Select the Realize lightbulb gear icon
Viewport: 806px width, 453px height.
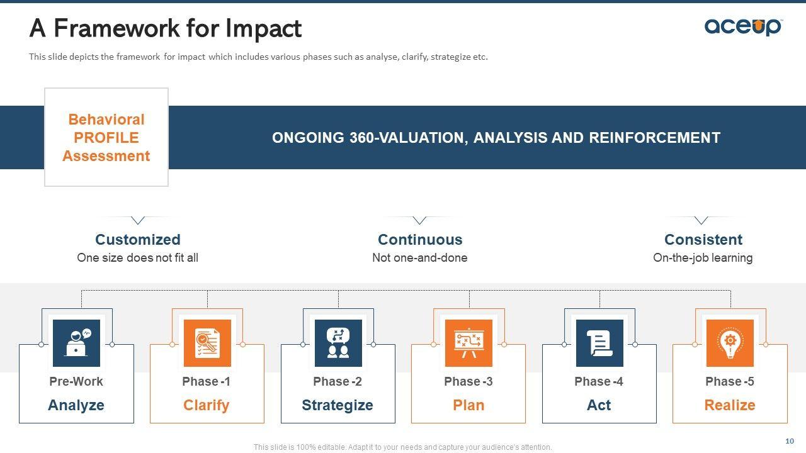click(x=730, y=343)
